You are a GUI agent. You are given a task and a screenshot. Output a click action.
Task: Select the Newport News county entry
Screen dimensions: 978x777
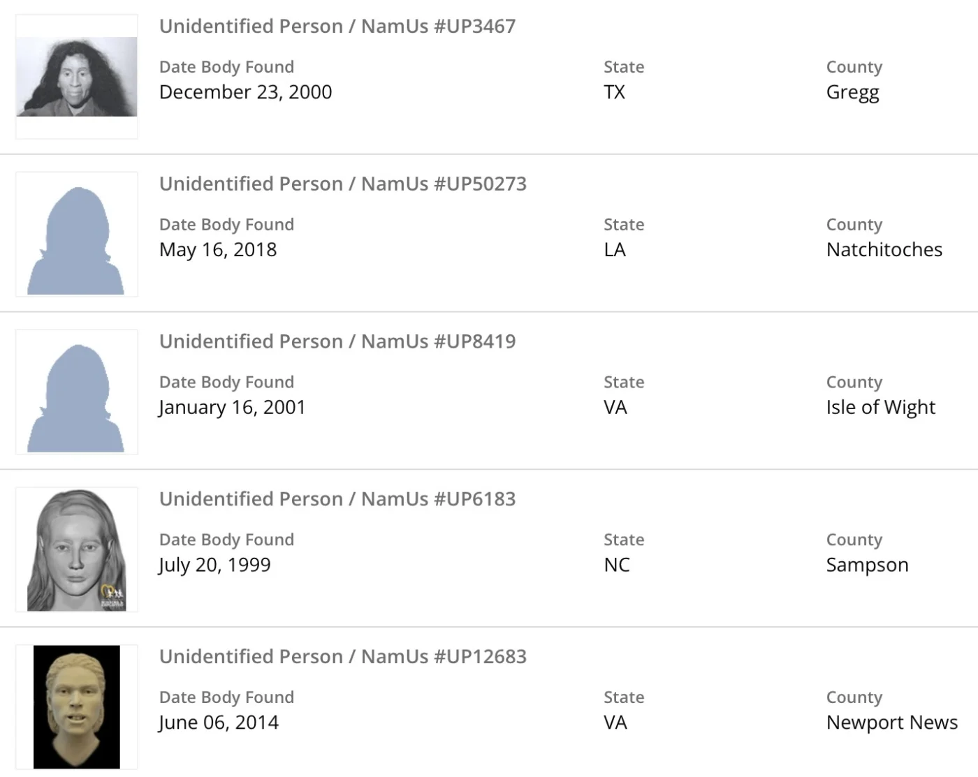(x=891, y=723)
